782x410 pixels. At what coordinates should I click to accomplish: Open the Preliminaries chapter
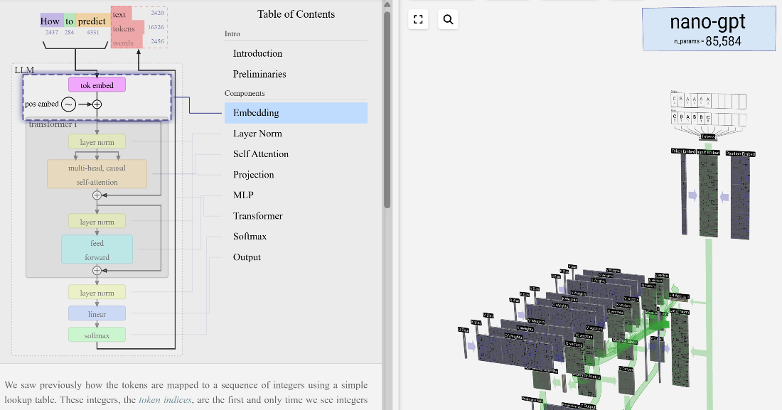tap(259, 74)
